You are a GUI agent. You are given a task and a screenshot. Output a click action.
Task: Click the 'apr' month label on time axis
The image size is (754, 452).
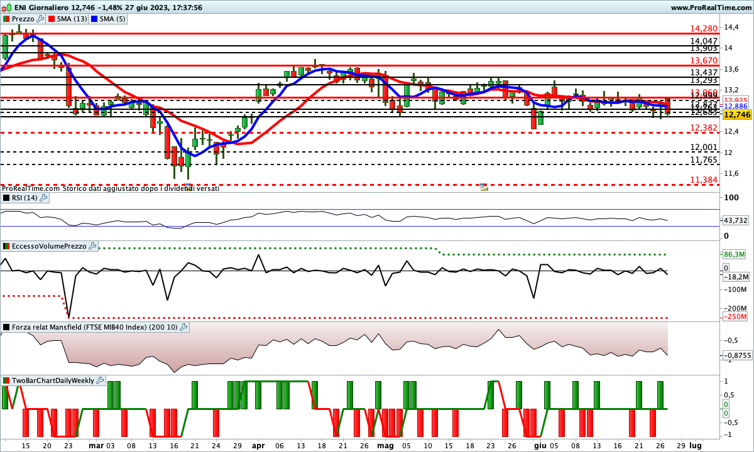(258, 445)
